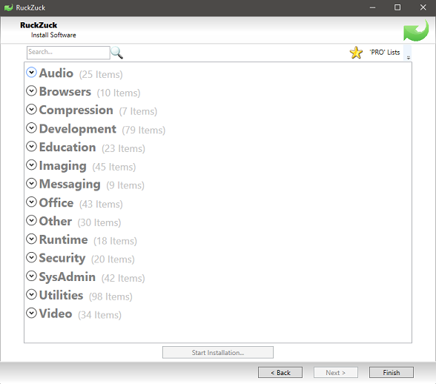Expand the Compression category
436x384 pixels.
click(x=76, y=110)
